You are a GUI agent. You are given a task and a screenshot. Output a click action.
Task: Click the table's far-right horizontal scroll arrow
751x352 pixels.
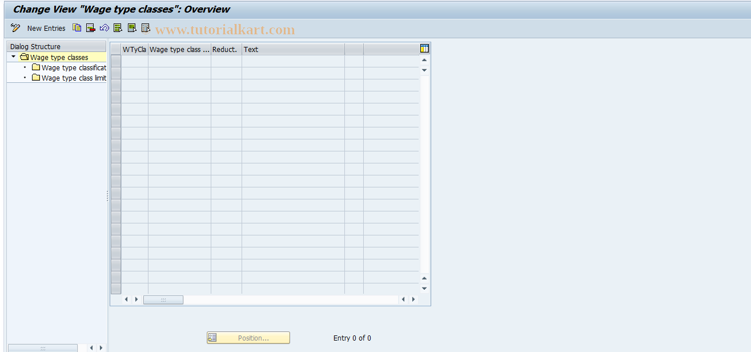click(x=413, y=299)
